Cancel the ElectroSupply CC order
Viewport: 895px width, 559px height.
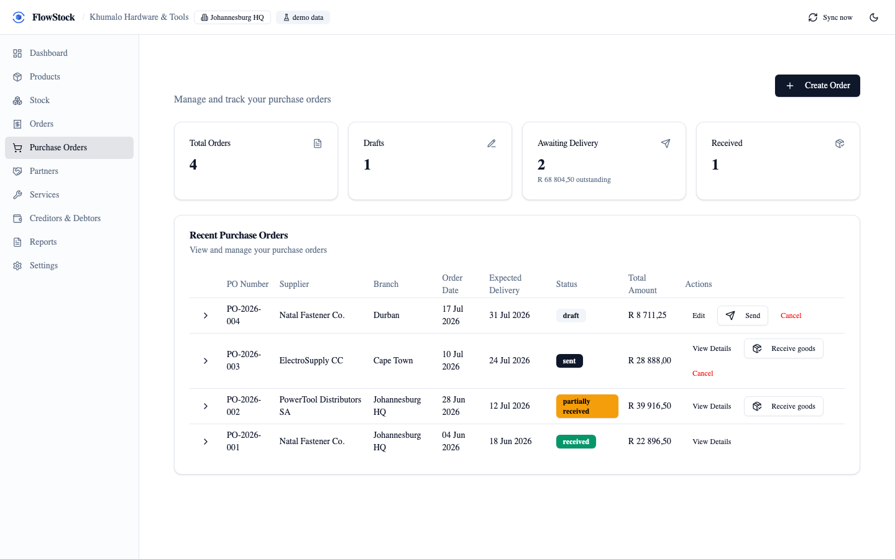click(703, 373)
